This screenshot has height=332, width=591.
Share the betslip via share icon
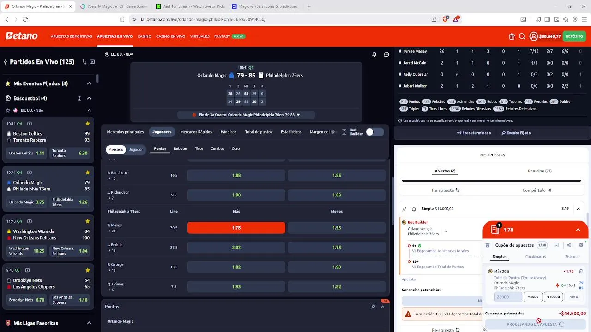[x=569, y=245]
